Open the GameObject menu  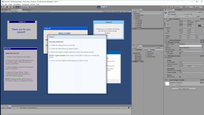[x=17, y=4]
